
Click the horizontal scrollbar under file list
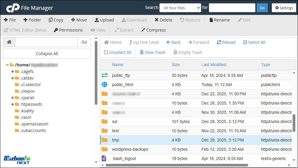(176, 165)
